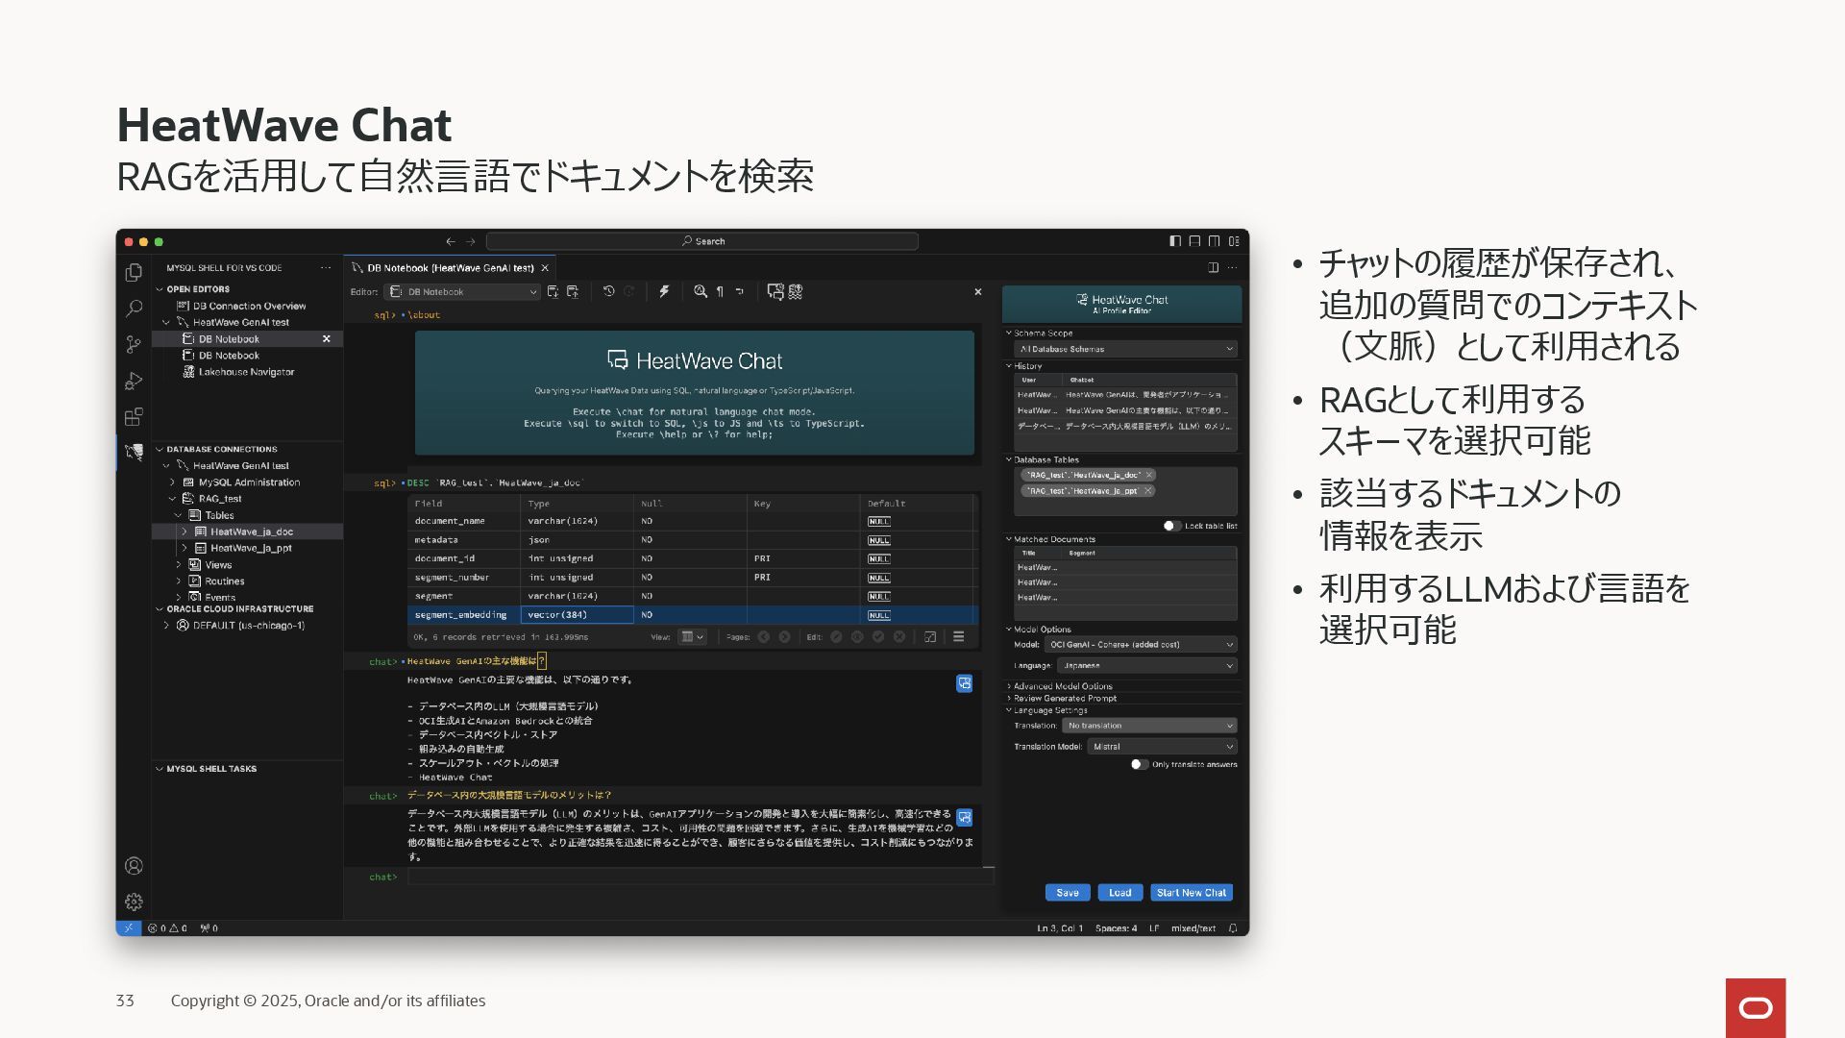
Task: Click the go back arrow in title bar
Action: point(450,241)
